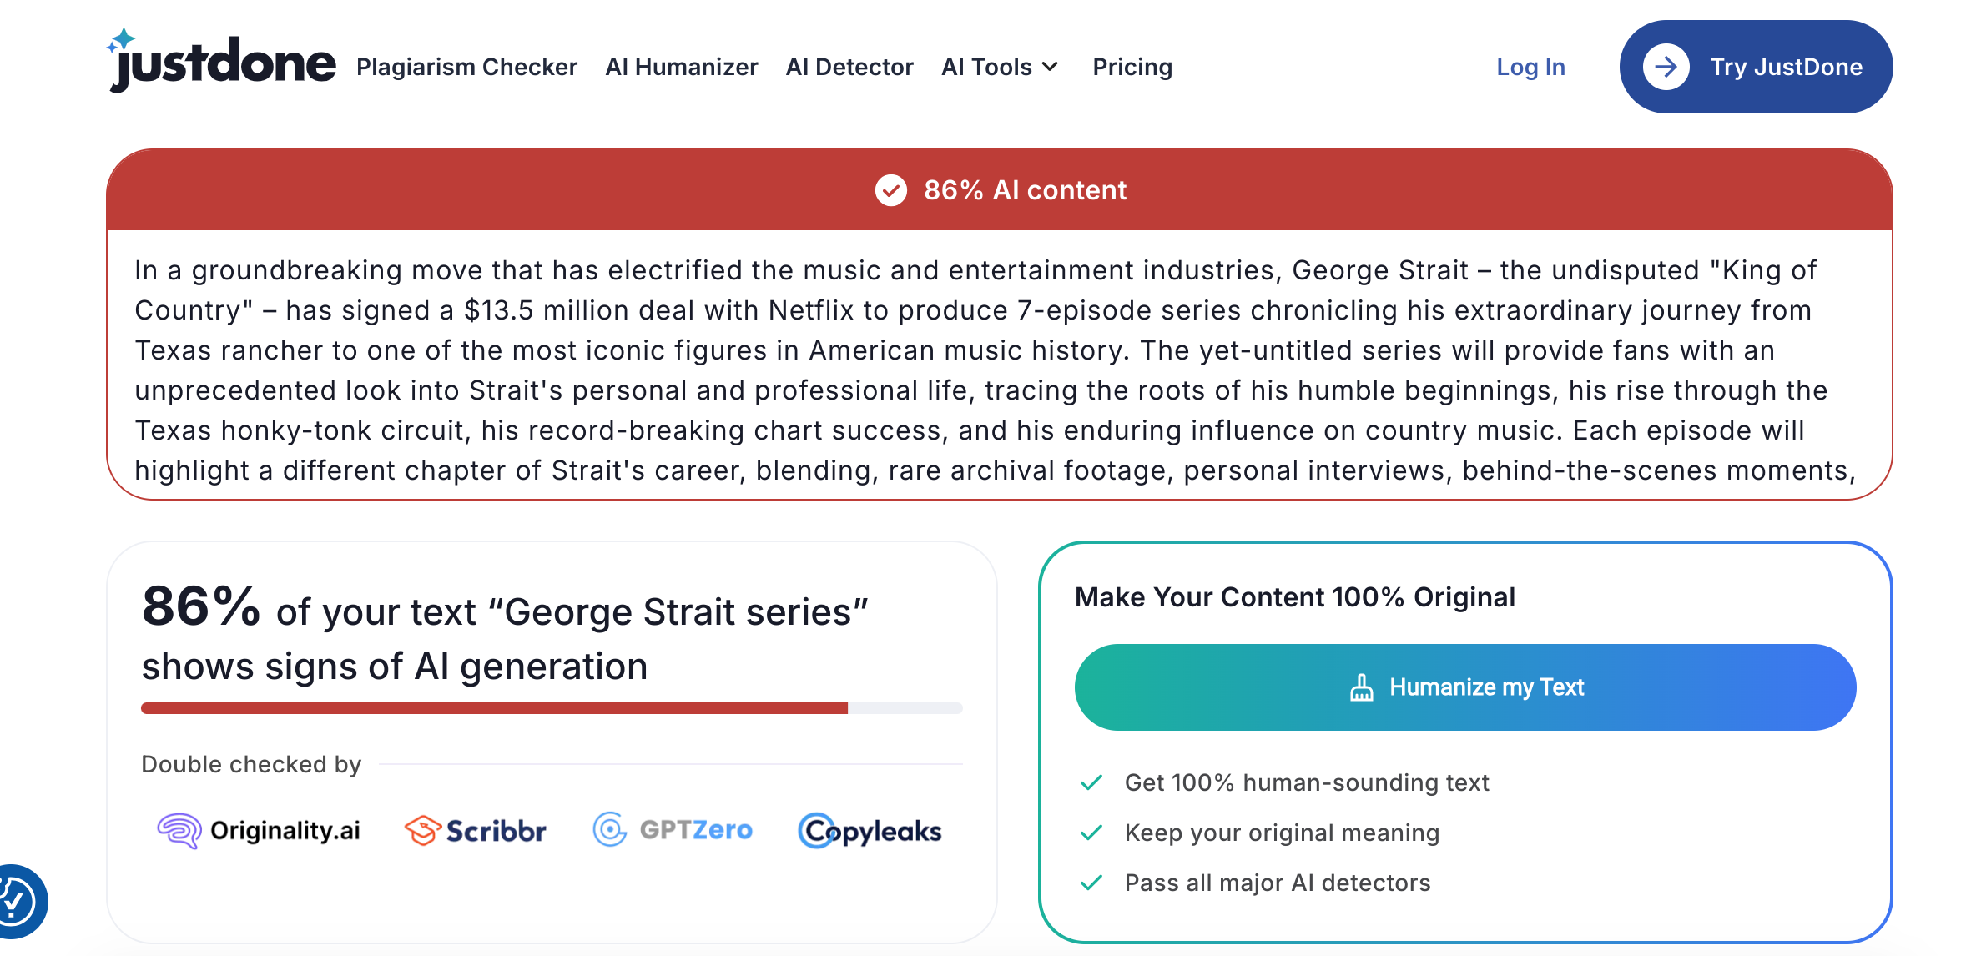Click the Try JustDone button
The width and height of the screenshot is (1971, 956).
[1756, 67]
